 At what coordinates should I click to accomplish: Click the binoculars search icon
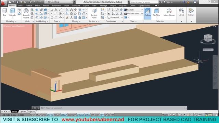[x=160, y=2]
